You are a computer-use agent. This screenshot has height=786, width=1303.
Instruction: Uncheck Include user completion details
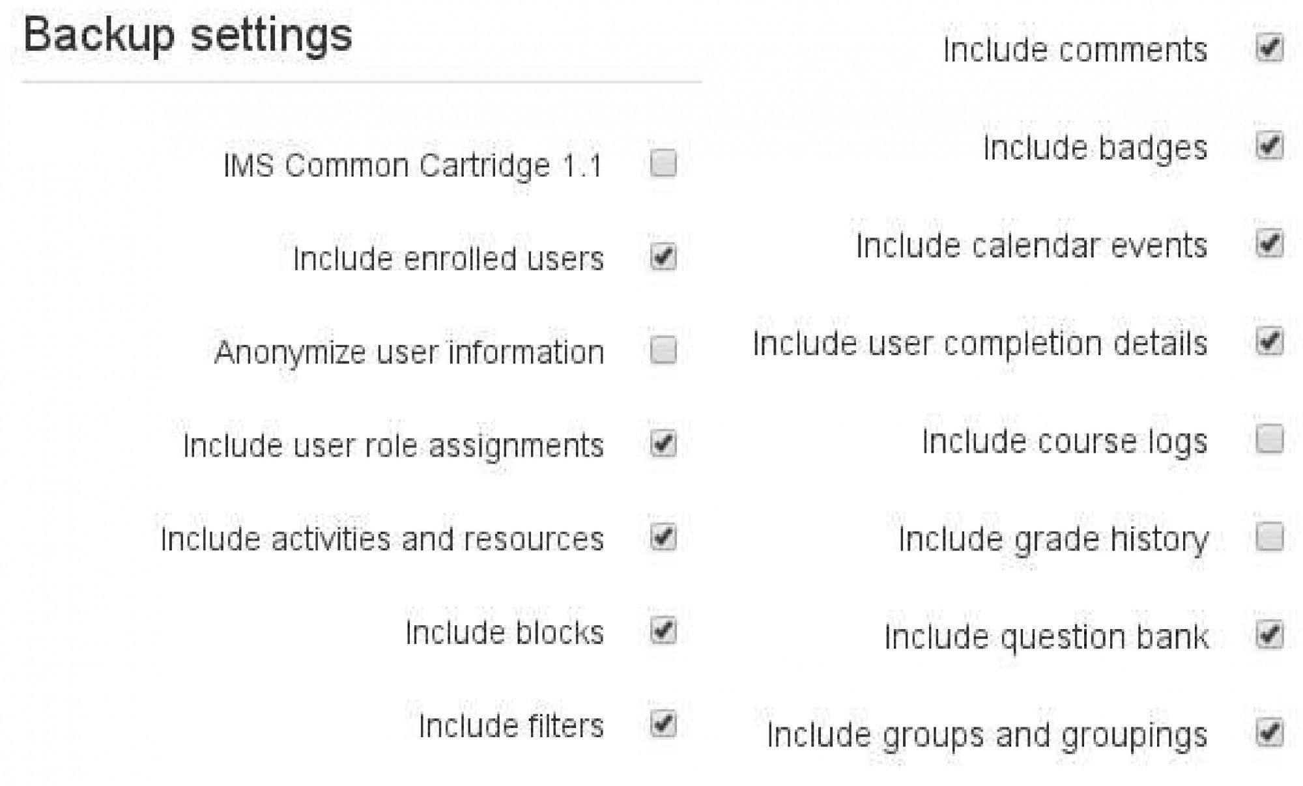point(1269,342)
